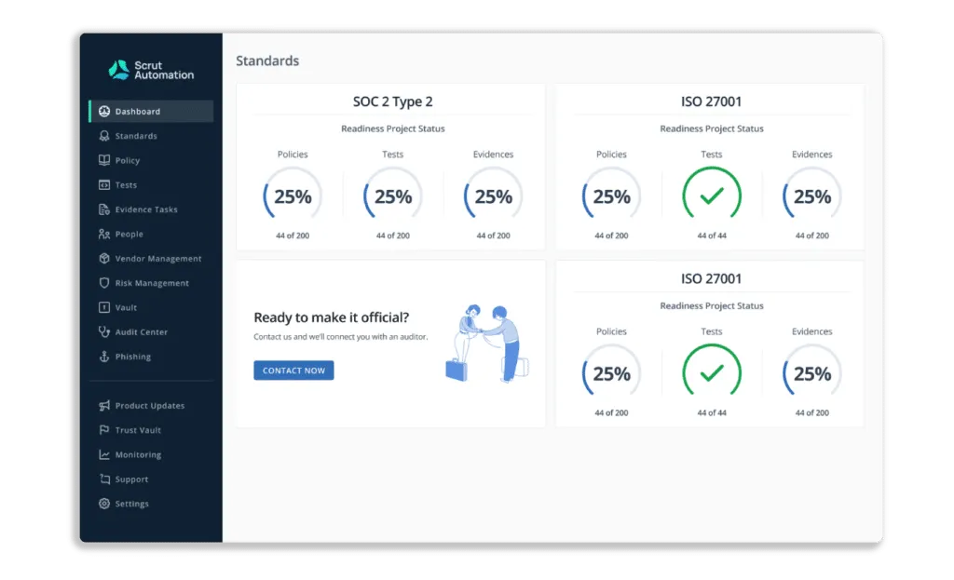Click the Standards page heading
The image size is (954, 580).
[267, 61]
